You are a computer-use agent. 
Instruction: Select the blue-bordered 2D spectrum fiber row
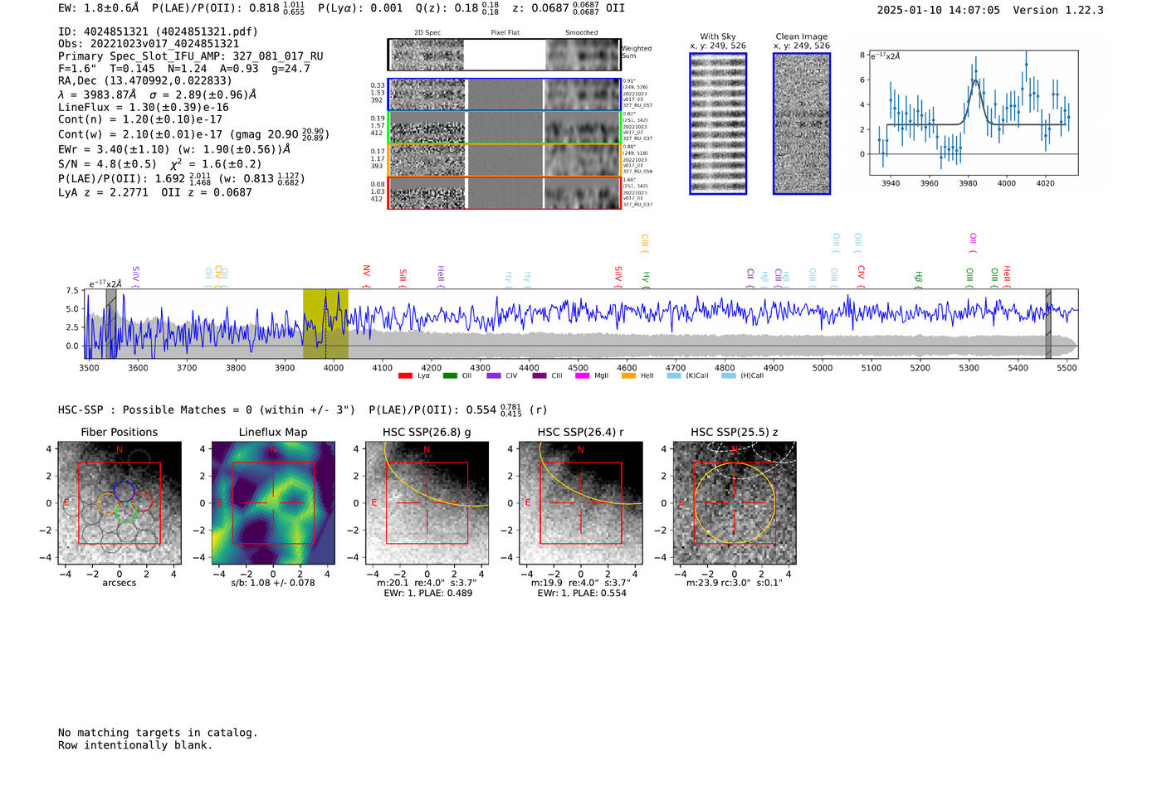click(x=505, y=95)
